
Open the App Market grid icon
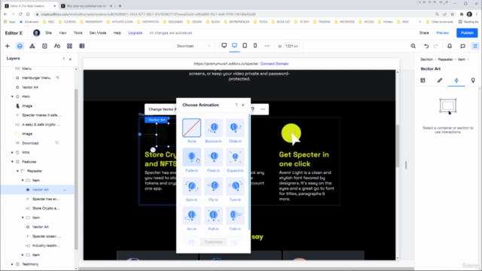click(69, 46)
